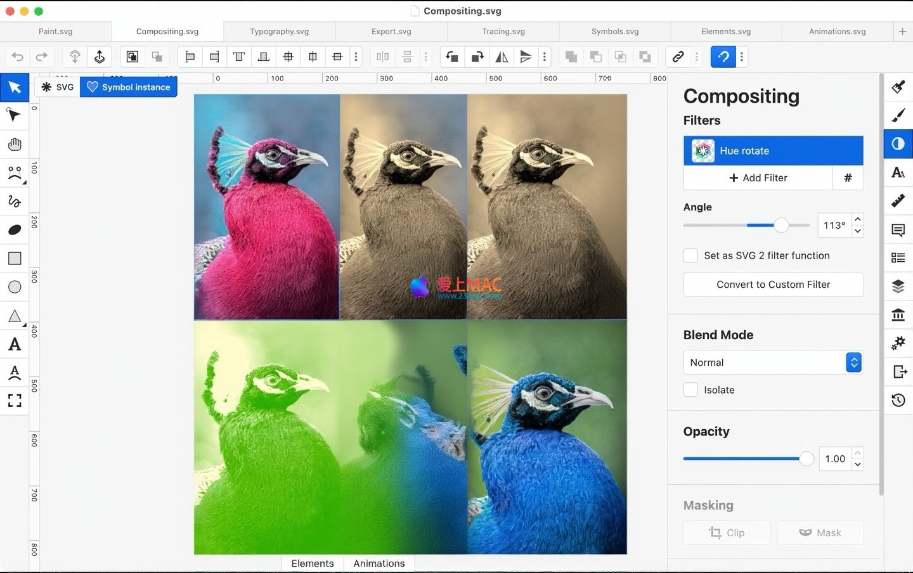Screen dimensions: 913x573
Task: Enable Set as SVG 2 filter function
Action: pos(690,255)
